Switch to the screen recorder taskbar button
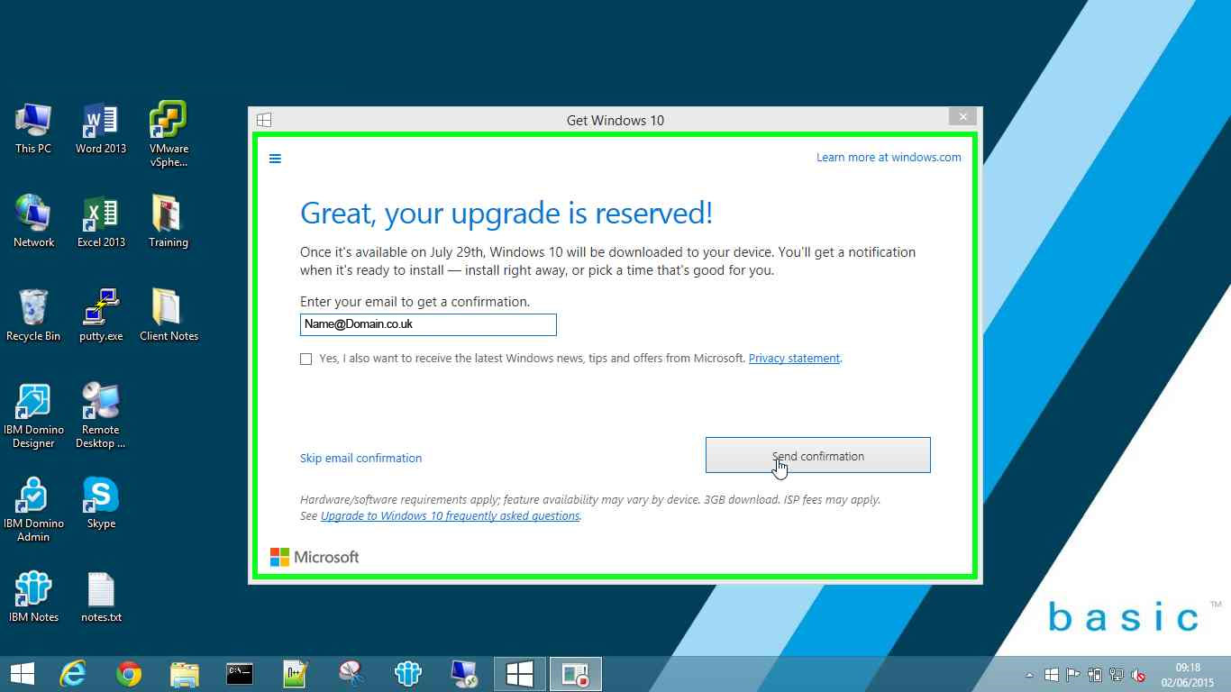This screenshot has width=1231, height=692. click(575, 674)
